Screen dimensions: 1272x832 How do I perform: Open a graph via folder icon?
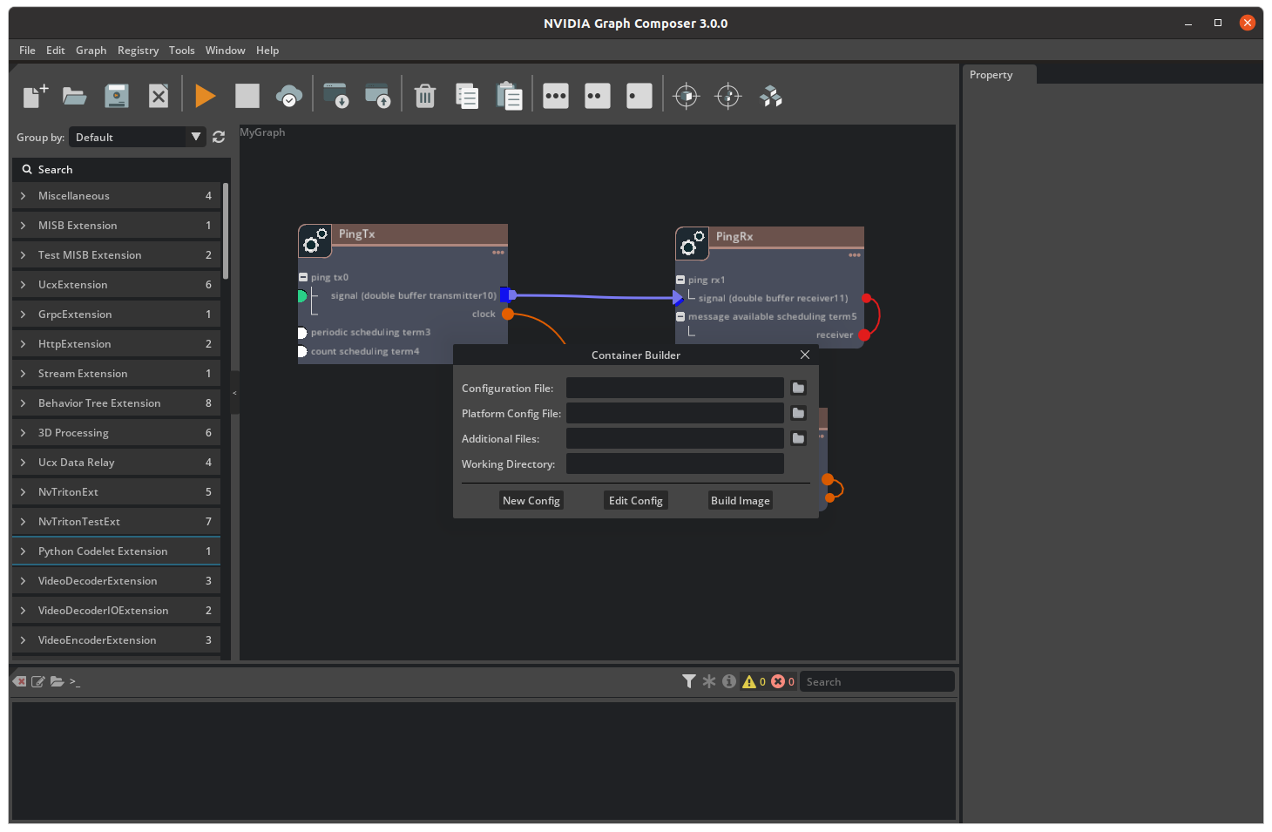click(75, 95)
